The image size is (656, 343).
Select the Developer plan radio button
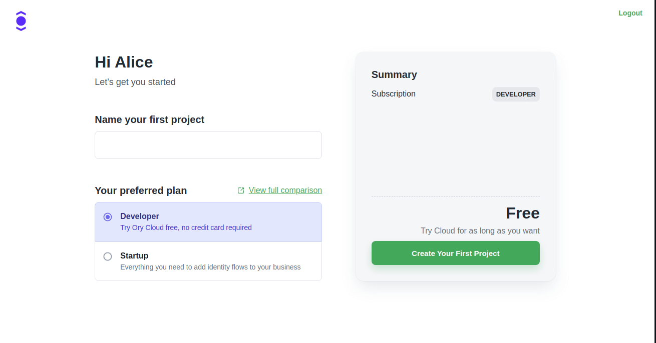click(108, 217)
